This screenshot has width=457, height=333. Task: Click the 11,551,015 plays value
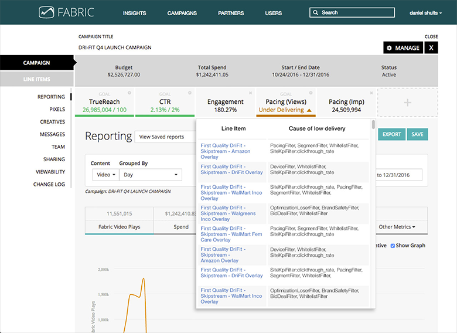(119, 214)
